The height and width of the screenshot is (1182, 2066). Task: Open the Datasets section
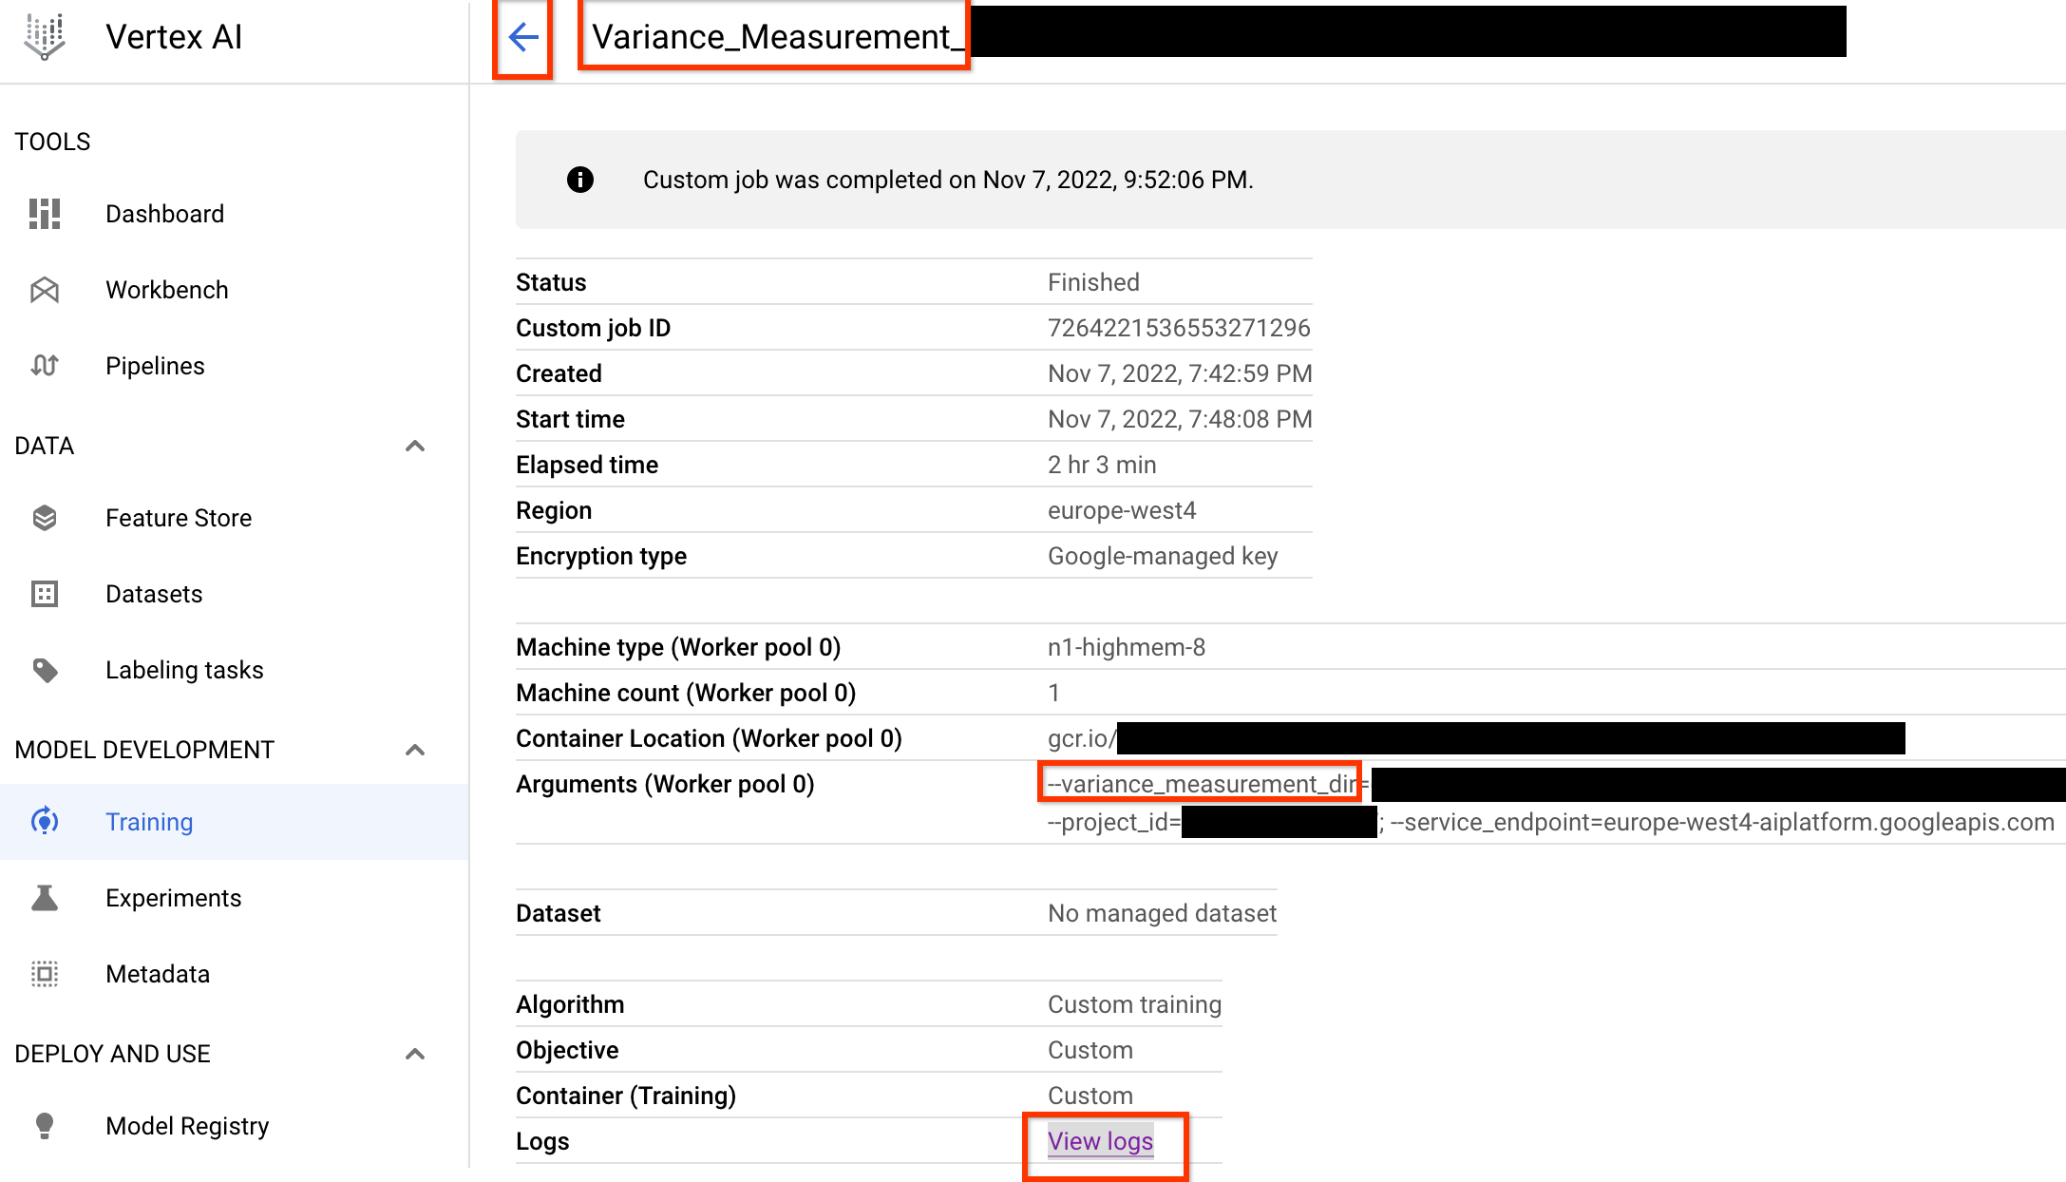click(x=153, y=593)
